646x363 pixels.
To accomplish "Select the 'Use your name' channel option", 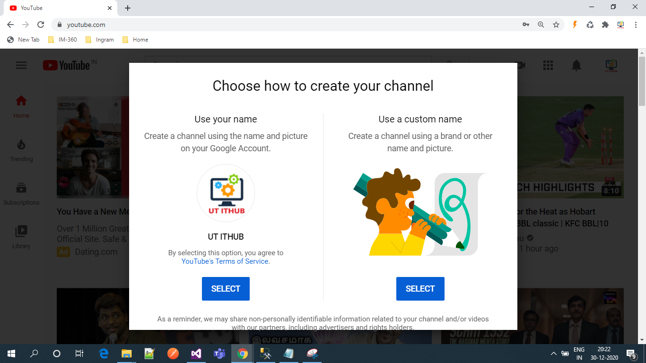I will (226, 289).
